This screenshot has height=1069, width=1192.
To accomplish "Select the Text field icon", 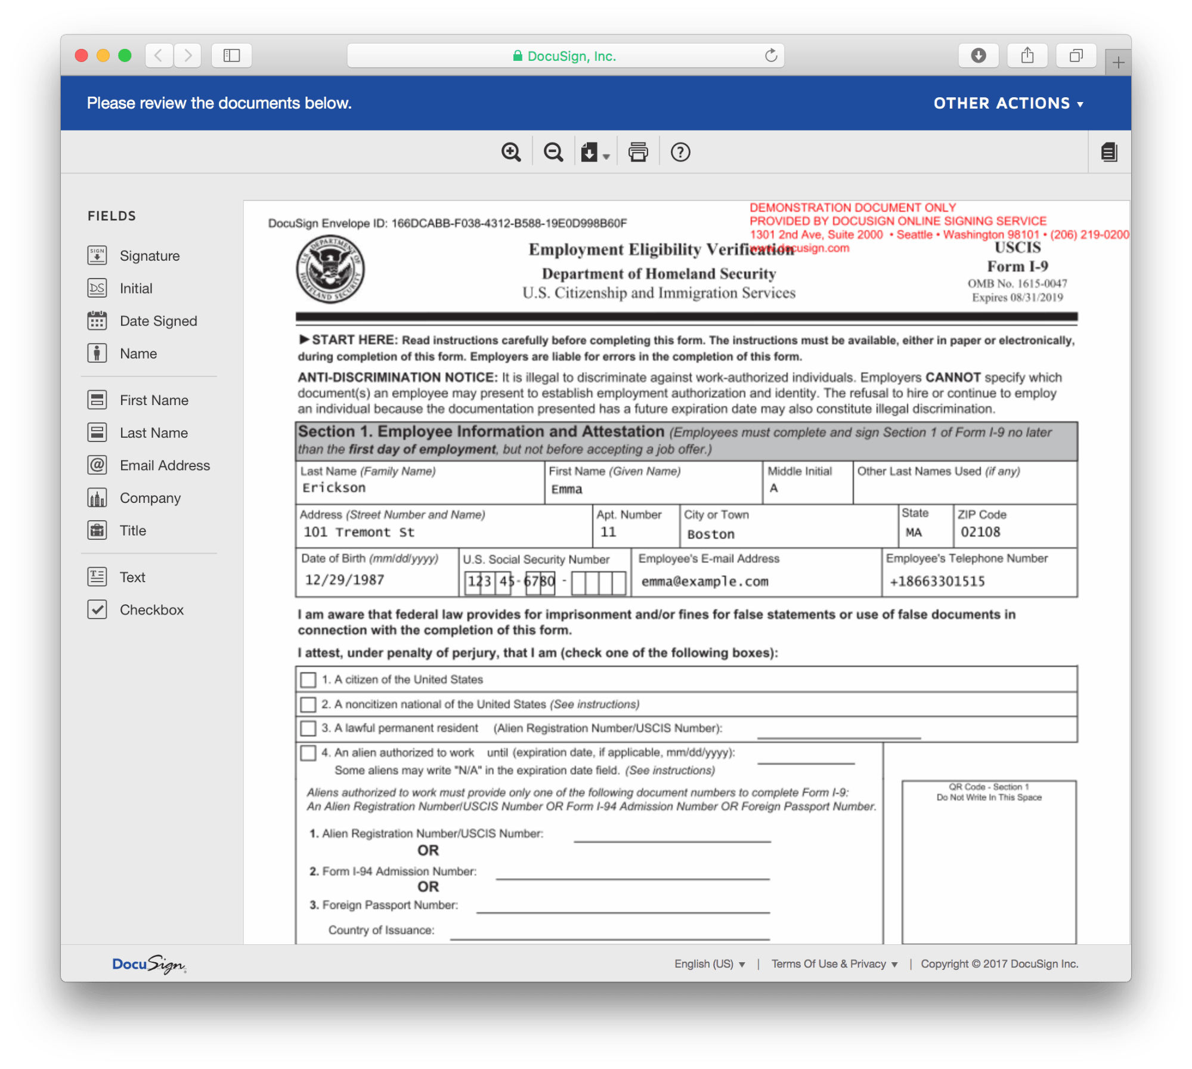I will 97,577.
